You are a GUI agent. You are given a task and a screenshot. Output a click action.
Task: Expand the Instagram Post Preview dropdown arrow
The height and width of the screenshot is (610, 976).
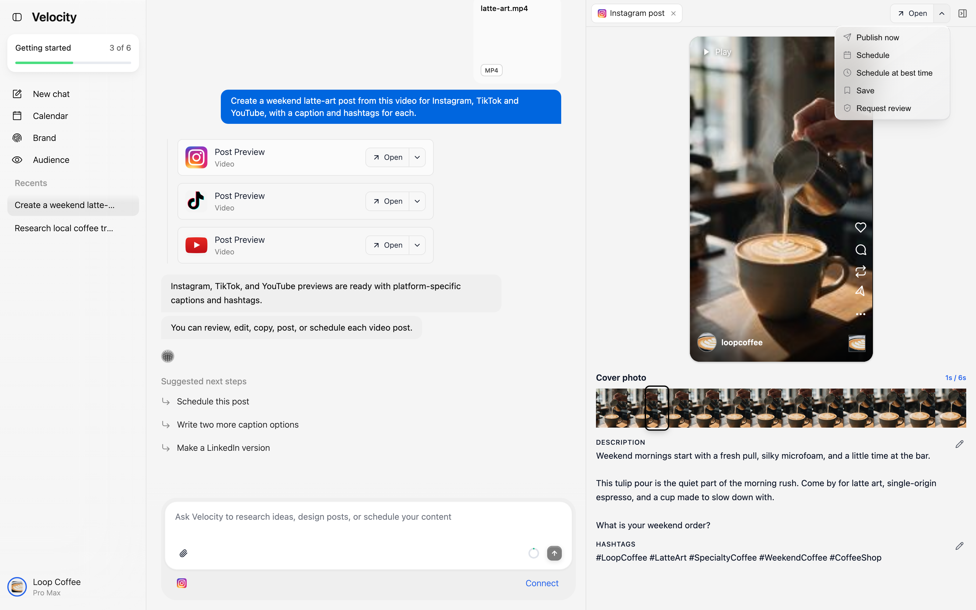click(x=418, y=157)
